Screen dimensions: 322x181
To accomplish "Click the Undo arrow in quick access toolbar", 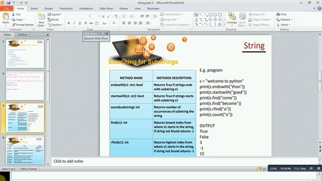I will coord(14,3).
